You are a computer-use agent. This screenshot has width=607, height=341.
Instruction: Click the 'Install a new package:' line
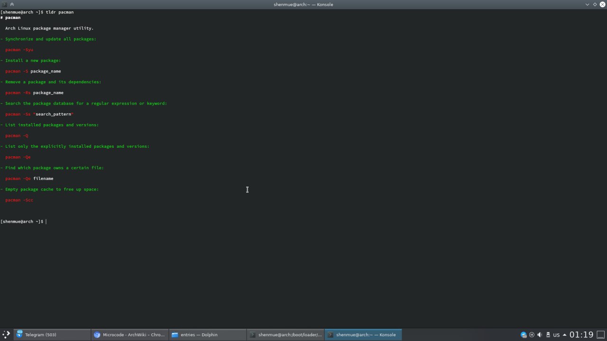pos(31,61)
